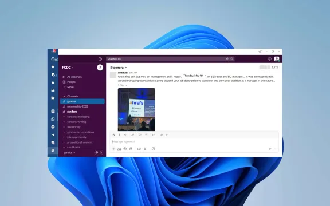
Task: Toggle the Aa formatting toolbar
Action: 119,149
